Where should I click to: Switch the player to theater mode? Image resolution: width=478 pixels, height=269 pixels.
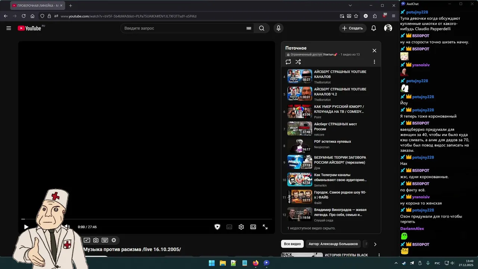253,227
